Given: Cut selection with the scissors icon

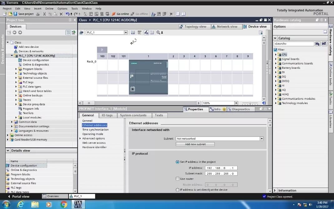Looking at the screenshot, I should tap(44, 14).
